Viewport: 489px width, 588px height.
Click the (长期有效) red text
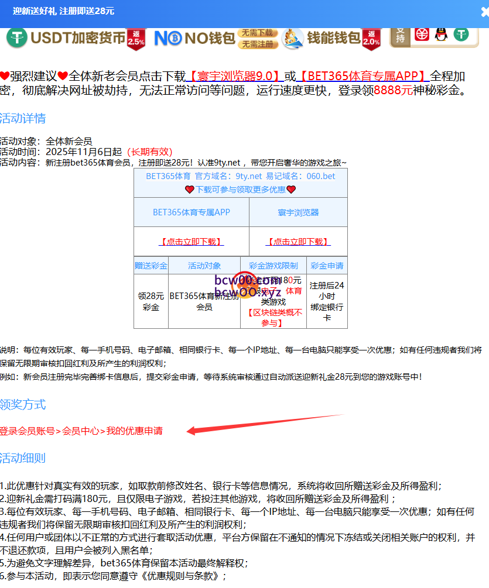[150, 152]
